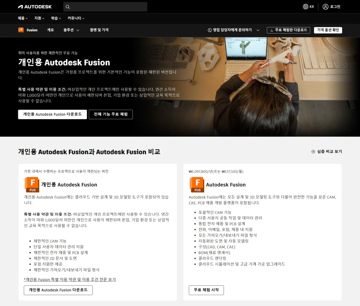Image resolution: width=360 pixels, height=306 pixels.
Task: Click the 무료 체험판 다운로드 button
Action: click(288, 30)
